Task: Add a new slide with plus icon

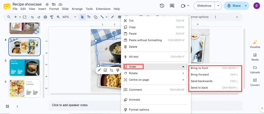Action: click(16, 17)
